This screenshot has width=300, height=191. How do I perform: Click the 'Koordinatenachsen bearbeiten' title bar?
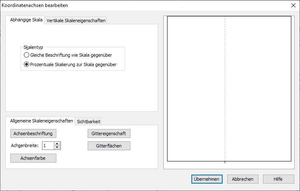[123, 5]
